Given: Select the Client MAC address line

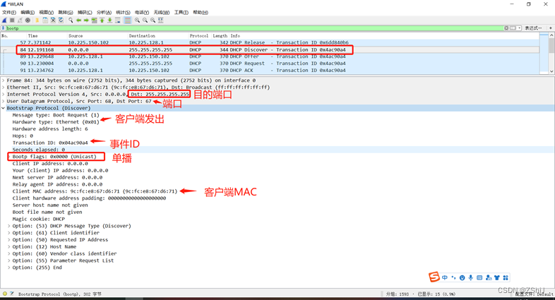Looking at the screenshot, I should [95, 191].
